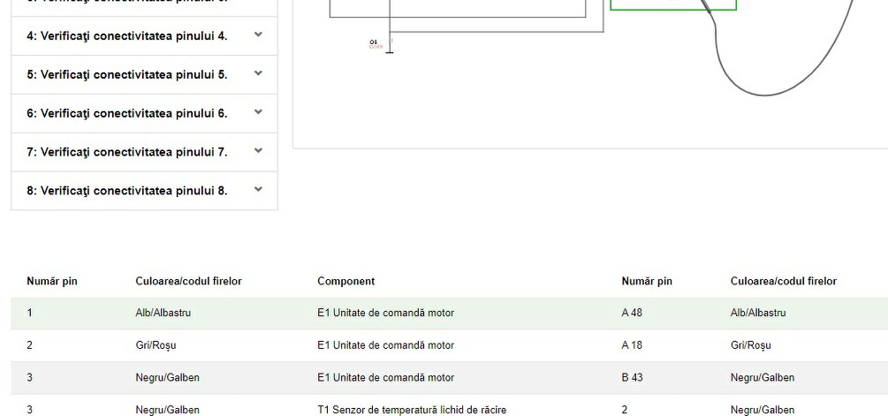The image size is (888, 416).
Task: Click the first 'Culoarea/codul firelor' column header
Action: coord(188,281)
